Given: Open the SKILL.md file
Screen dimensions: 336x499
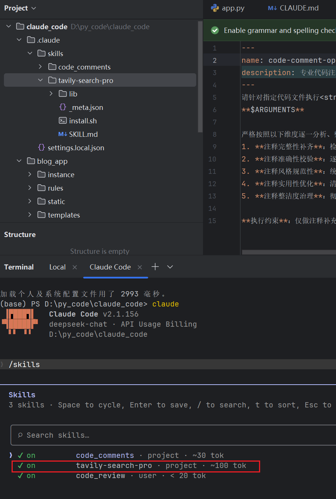Looking at the screenshot, I should click(x=83, y=134).
